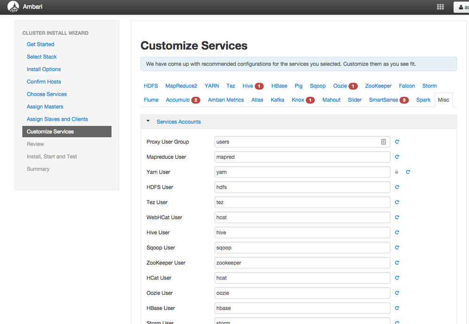469x324 pixels.
Task: Go to Choose Services wizard step
Action: 46,94
